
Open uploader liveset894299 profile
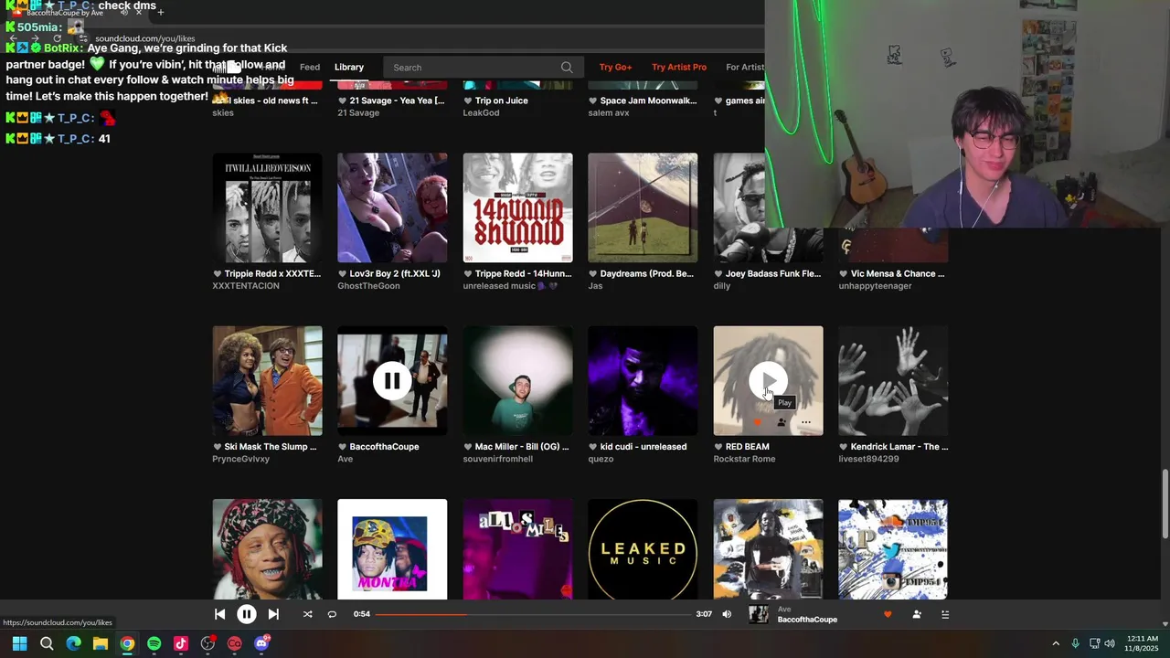pyautogui.click(x=868, y=459)
